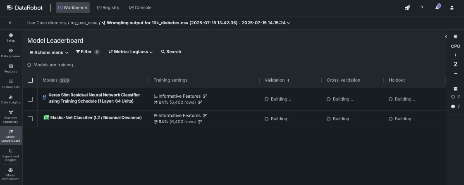The height and width of the screenshot is (185, 464).
Task: Switch to the Console tab
Action: tap(140, 7)
